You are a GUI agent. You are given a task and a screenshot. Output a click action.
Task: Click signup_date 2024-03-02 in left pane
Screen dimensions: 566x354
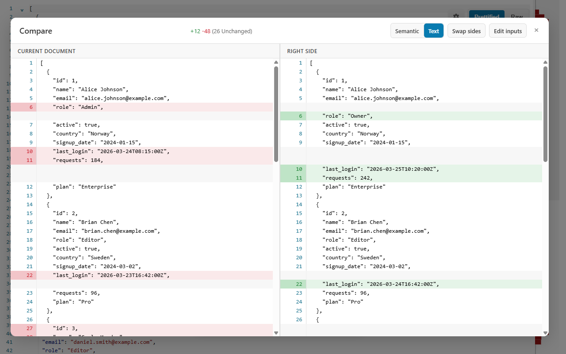coord(97,266)
